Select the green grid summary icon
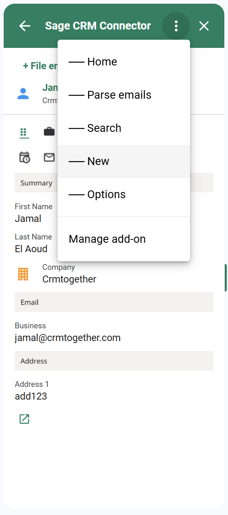Screen dimensions: 228x515 pyautogui.click(x=24, y=133)
